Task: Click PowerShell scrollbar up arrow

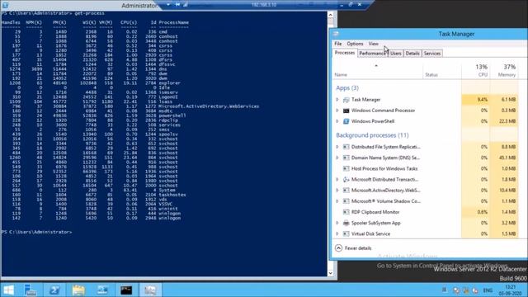Action: tap(330, 15)
